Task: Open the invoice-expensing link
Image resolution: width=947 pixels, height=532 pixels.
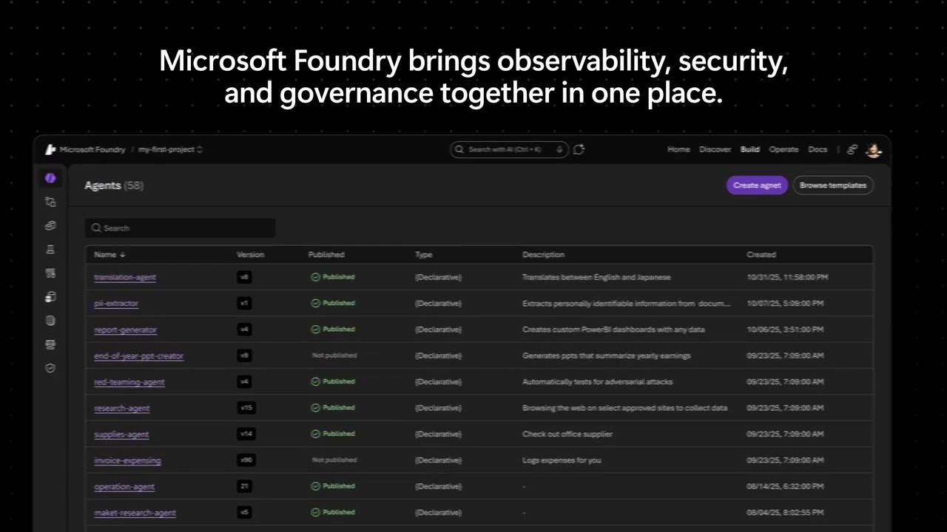Action: (x=127, y=460)
